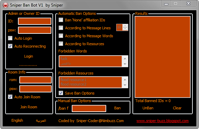Image resolution: width=199 pixels, height=129 pixels.
Task: Enable According to Resources checkbox
Action: pos(61,44)
